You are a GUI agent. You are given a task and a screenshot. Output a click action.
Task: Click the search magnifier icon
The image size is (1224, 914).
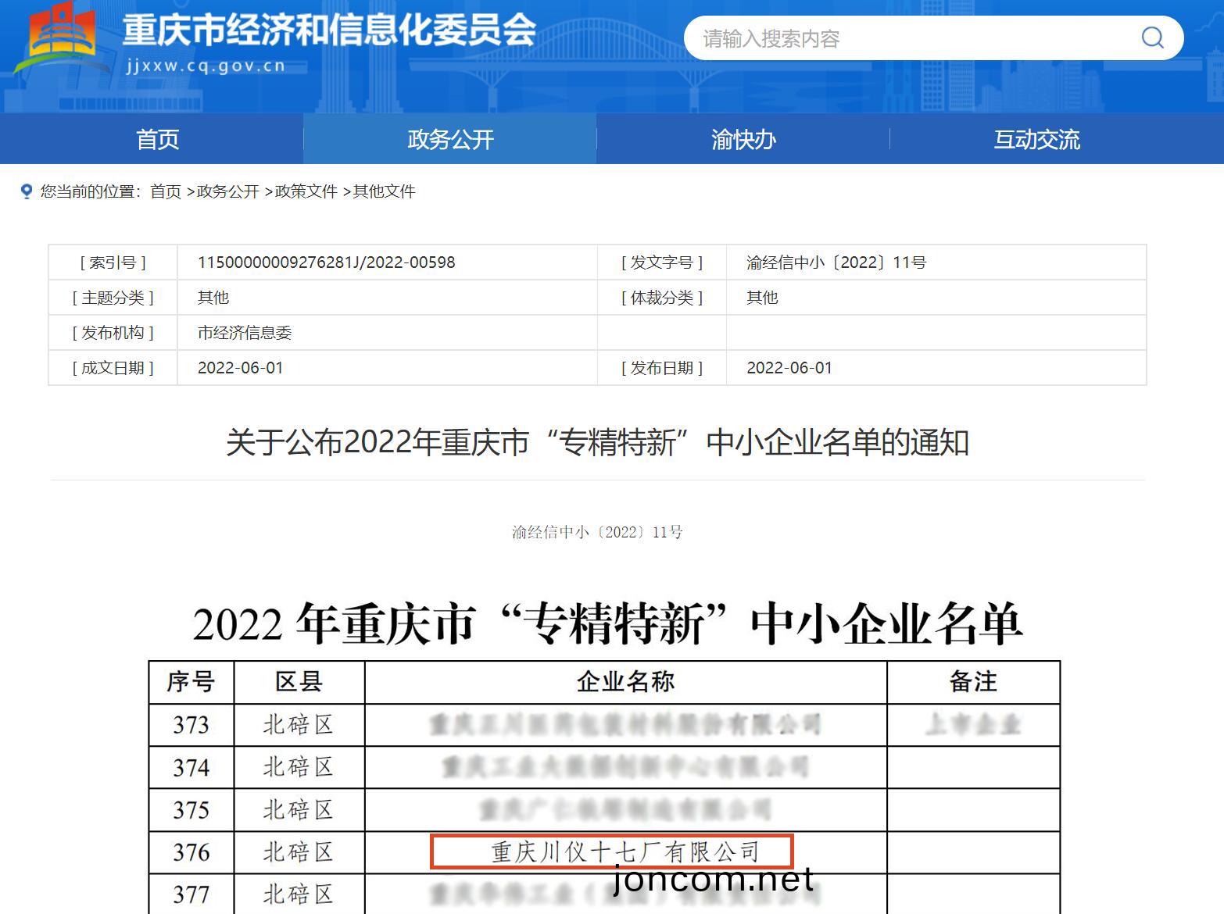1152,37
